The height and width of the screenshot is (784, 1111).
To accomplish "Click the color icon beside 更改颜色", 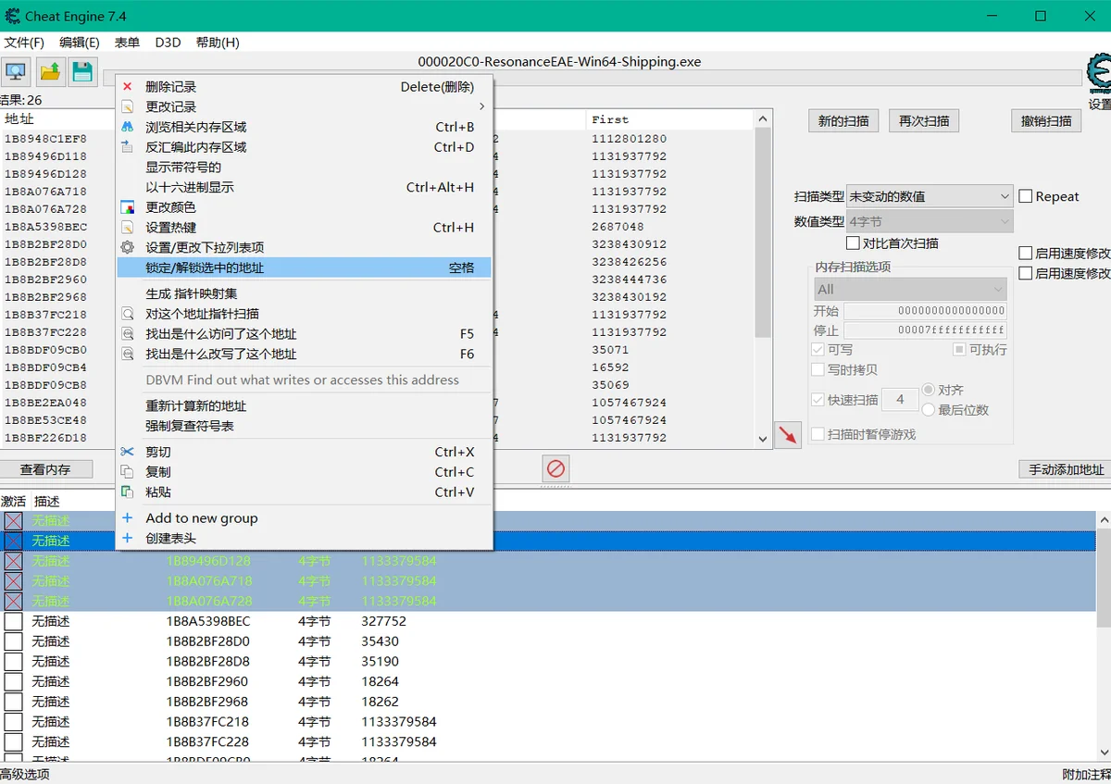I will (128, 207).
